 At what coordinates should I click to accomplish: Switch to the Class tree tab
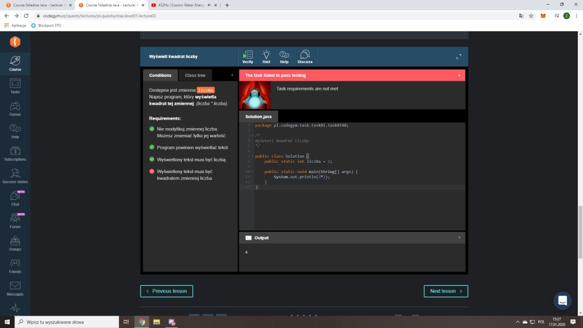(195, 75)
